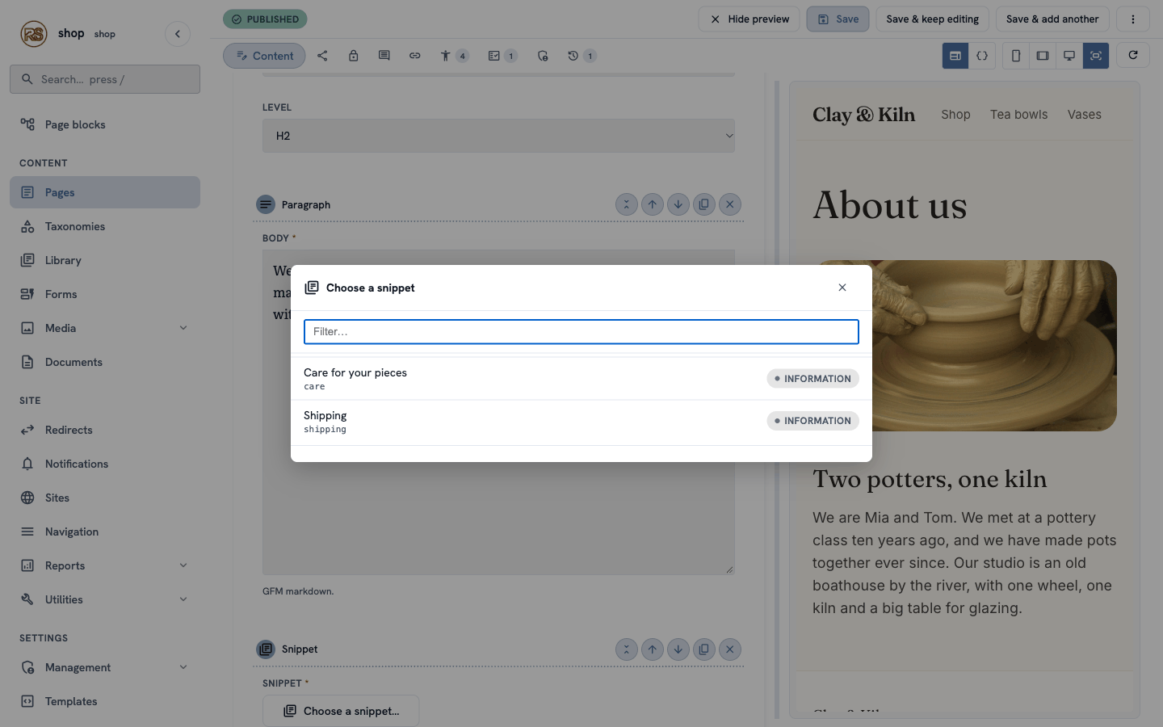Toggle rendered page preview mode
This screenshot has height=727, width=1163.
(x=955, y=56)
